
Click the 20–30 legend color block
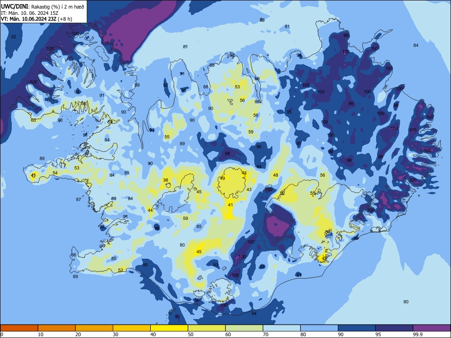[94, 328]
